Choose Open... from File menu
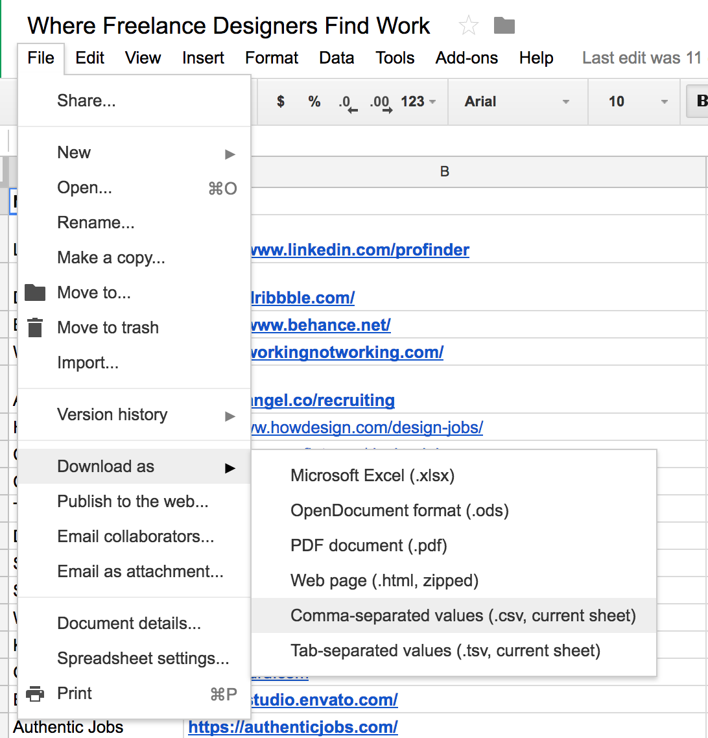The image size is (708, 738). point(134,188)
